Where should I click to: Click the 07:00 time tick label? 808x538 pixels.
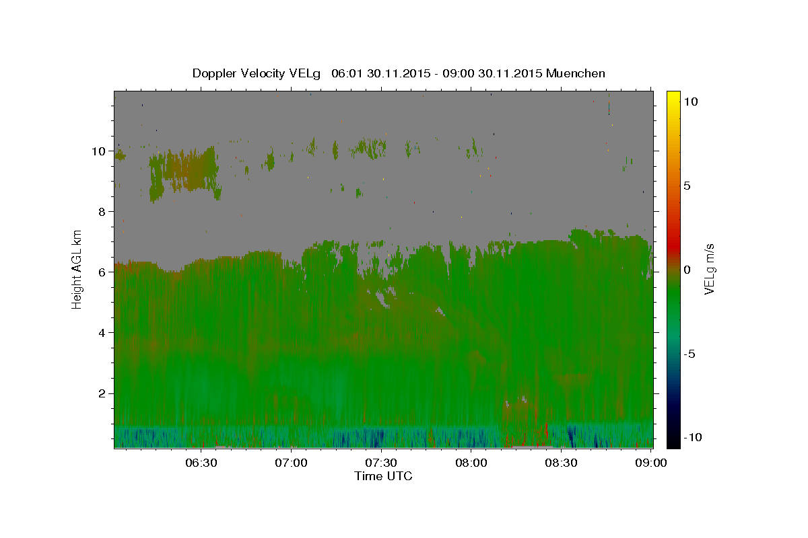(292, 463)
